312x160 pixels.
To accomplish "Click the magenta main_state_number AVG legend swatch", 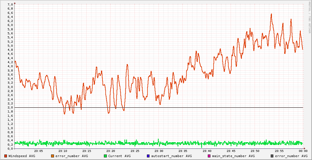I will [x=210, y=156].
